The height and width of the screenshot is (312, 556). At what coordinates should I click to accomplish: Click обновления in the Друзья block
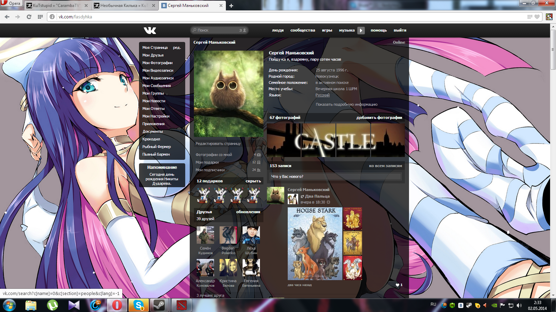[x=248, y=212]
